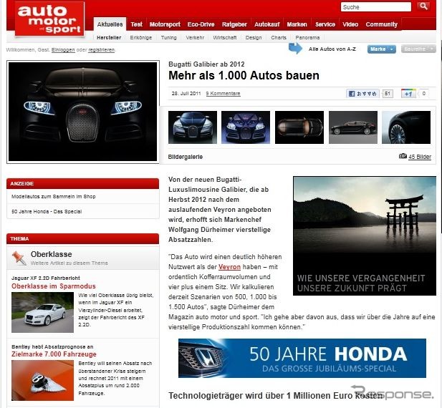442x408 pixels.
Task: Open gallery thumbnail showing car from above
Action: 299,127
